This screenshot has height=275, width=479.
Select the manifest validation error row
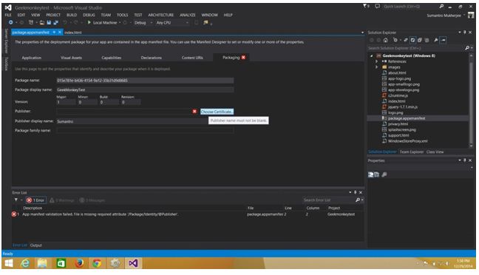point(188,214)
